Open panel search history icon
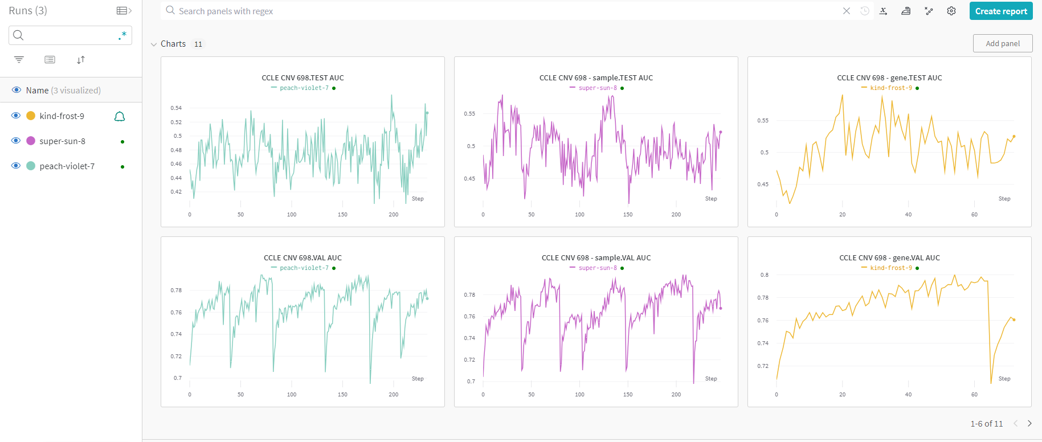 click(x=865, y=11)
